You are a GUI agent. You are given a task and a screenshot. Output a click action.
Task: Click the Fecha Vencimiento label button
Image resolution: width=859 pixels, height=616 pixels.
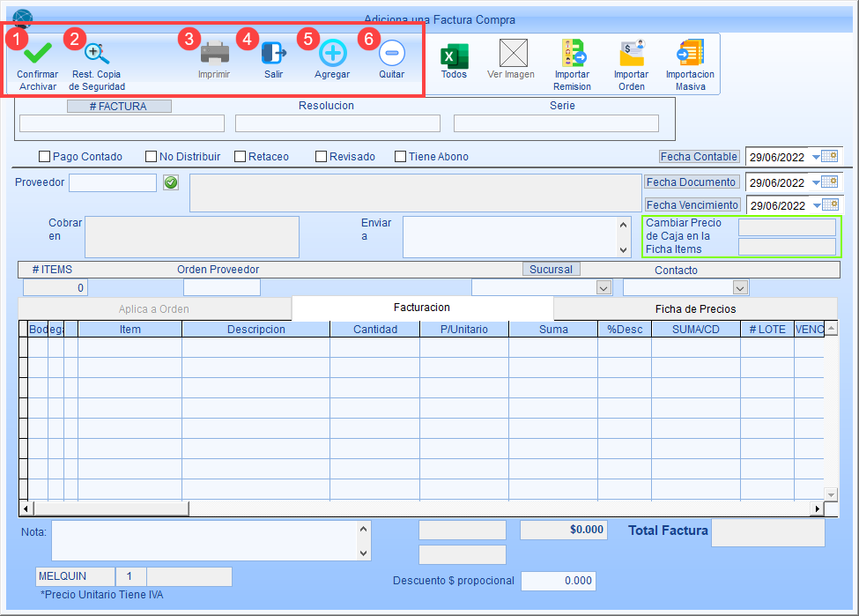coord(692,205)
